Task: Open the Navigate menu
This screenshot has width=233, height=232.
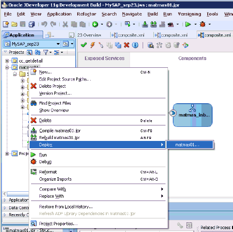Action: tap(132, 14)
